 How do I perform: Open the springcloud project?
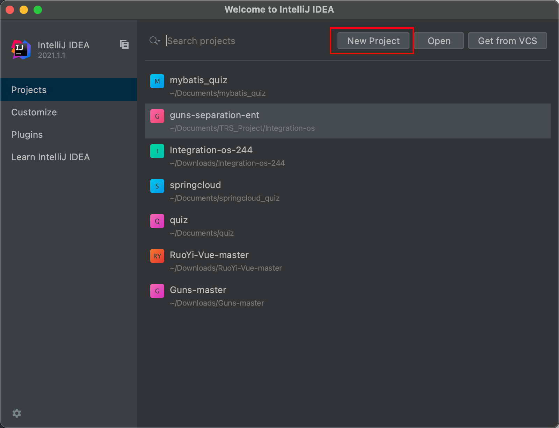click(348, 191)
